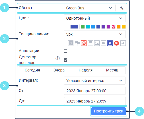Click the От date input field
The height and width of the screenshot is (119, 144).
coord(95,91)
